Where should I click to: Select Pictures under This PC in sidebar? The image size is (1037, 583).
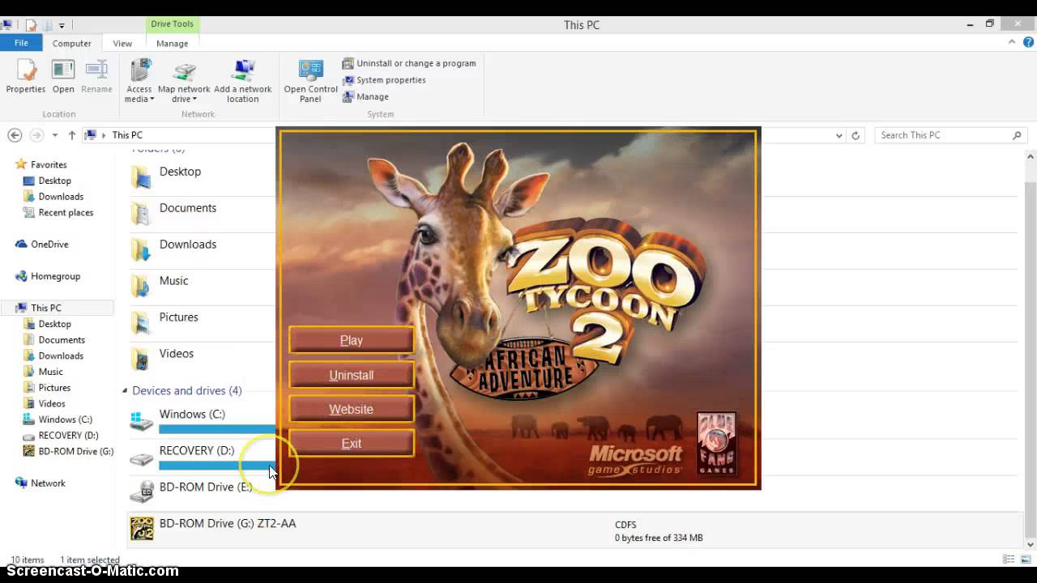pyautogui.click(x=54, y=387)
